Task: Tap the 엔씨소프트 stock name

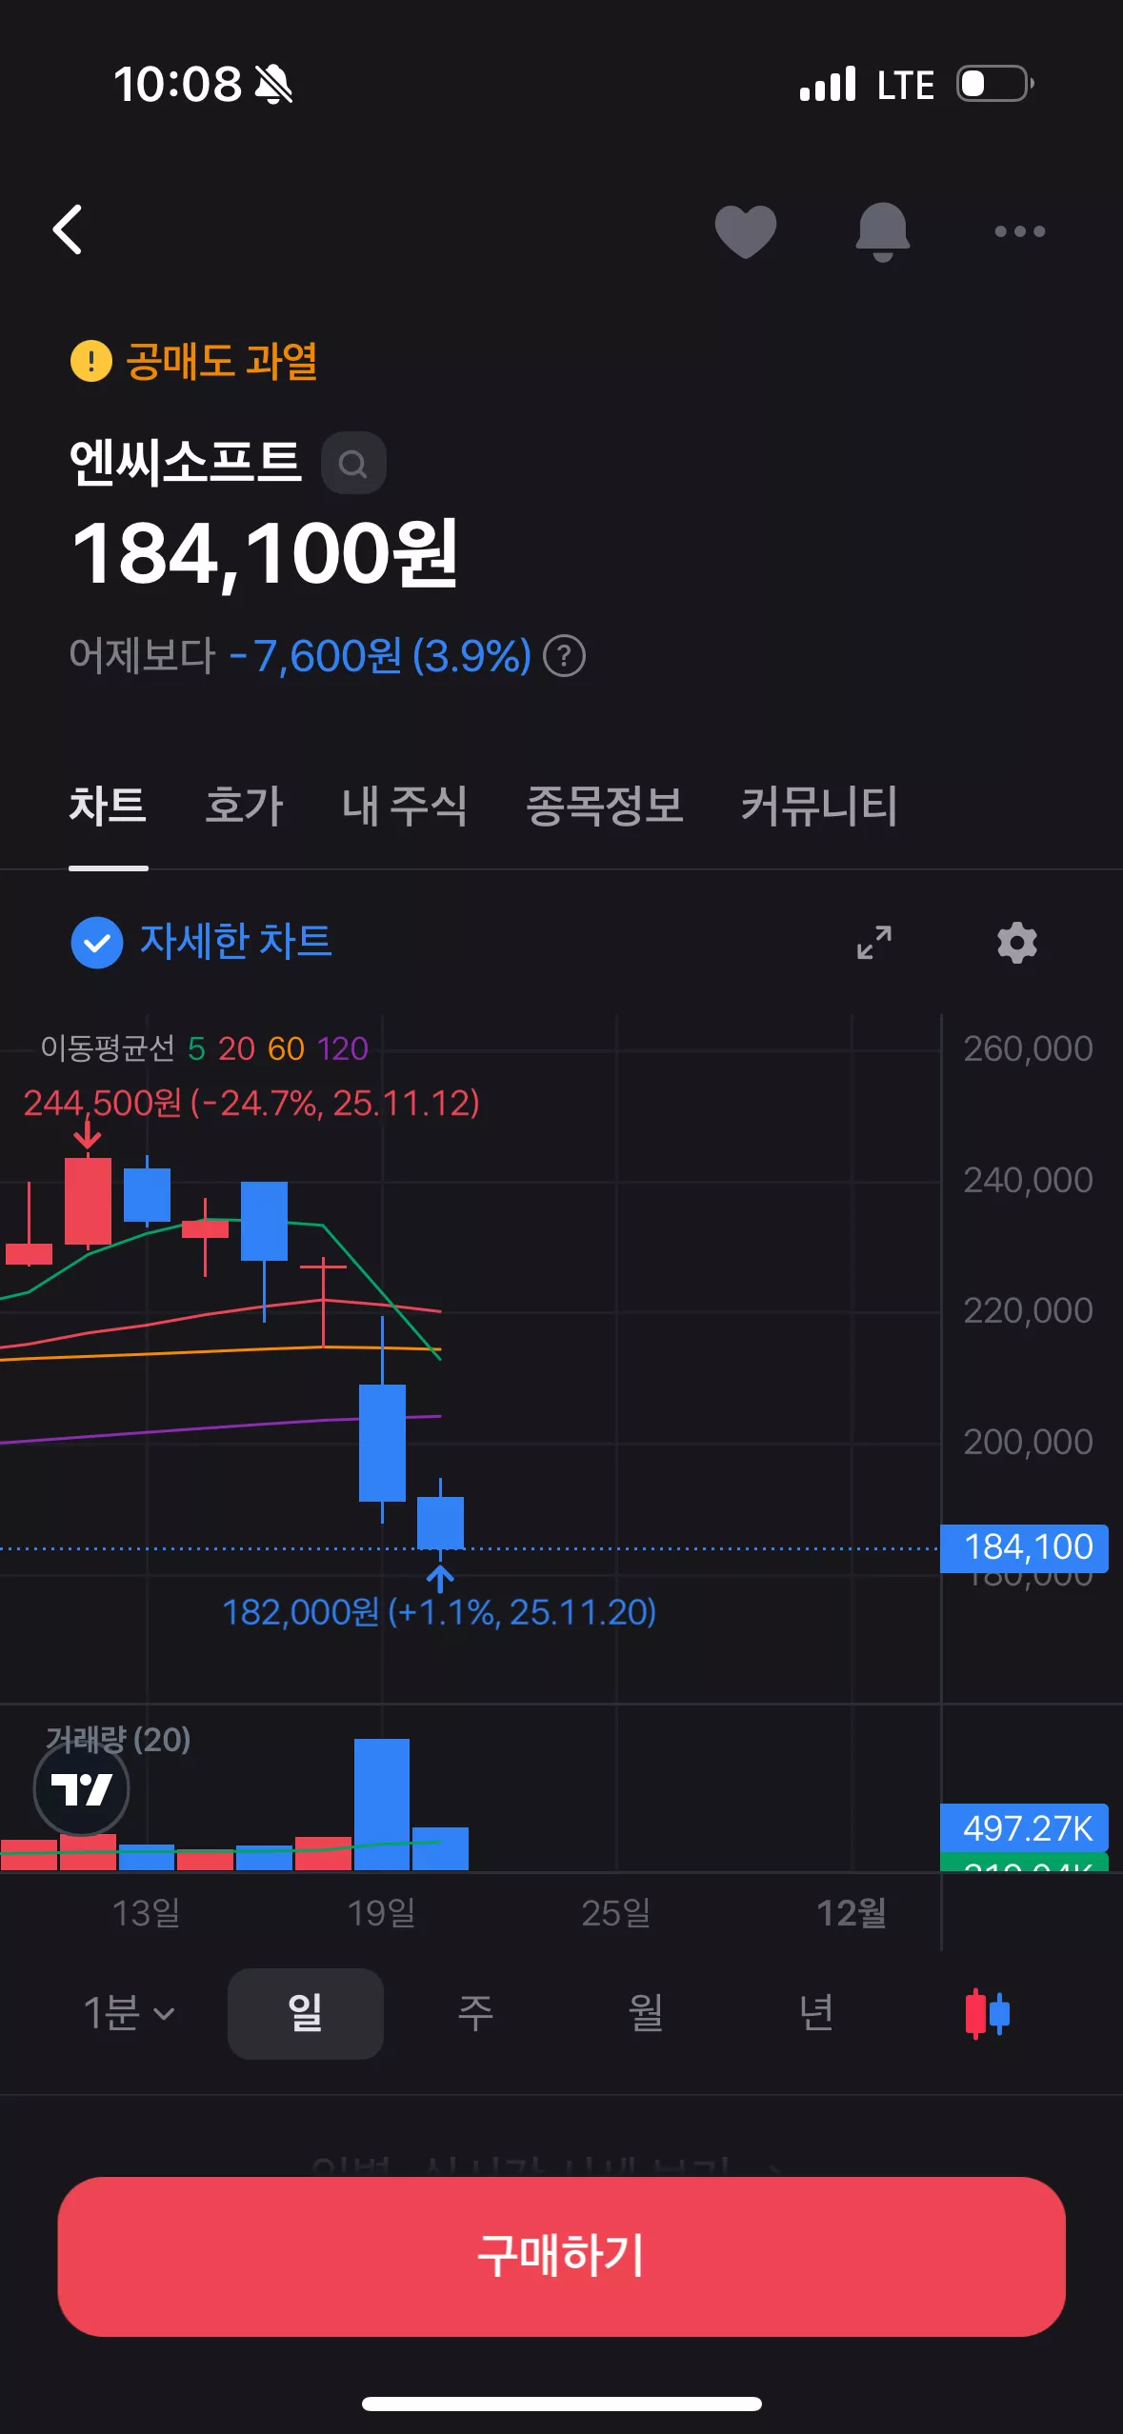Action: [x=185, y=463]
